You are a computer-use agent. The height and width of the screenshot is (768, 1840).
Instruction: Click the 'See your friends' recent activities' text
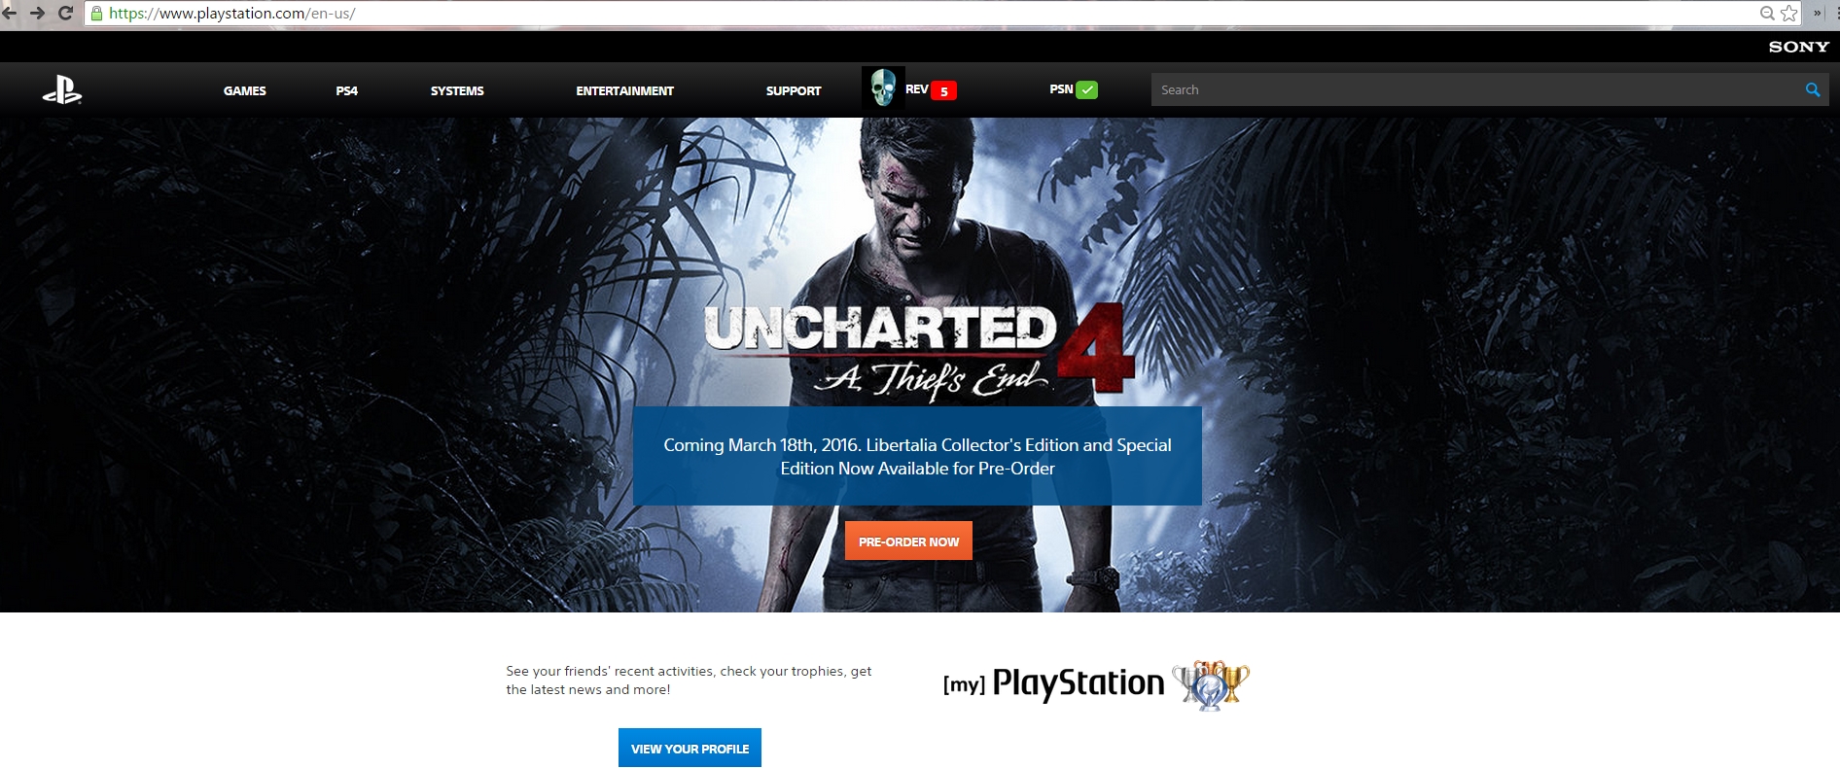tap(689, 681)
